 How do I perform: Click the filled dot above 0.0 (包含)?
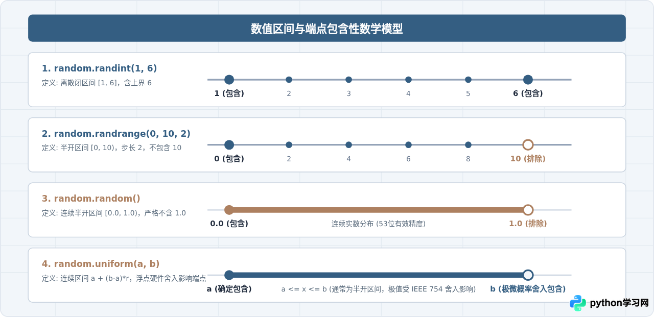tap(229, 210)
